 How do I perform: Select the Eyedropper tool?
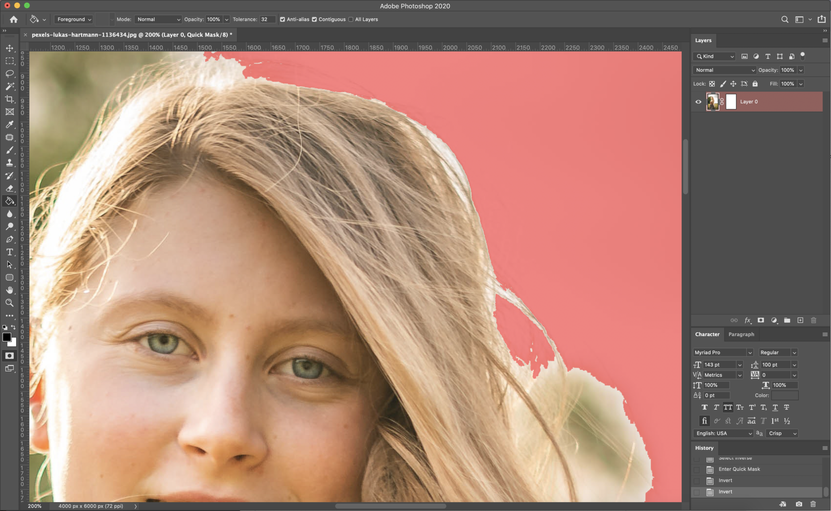(x=9, y=125)
